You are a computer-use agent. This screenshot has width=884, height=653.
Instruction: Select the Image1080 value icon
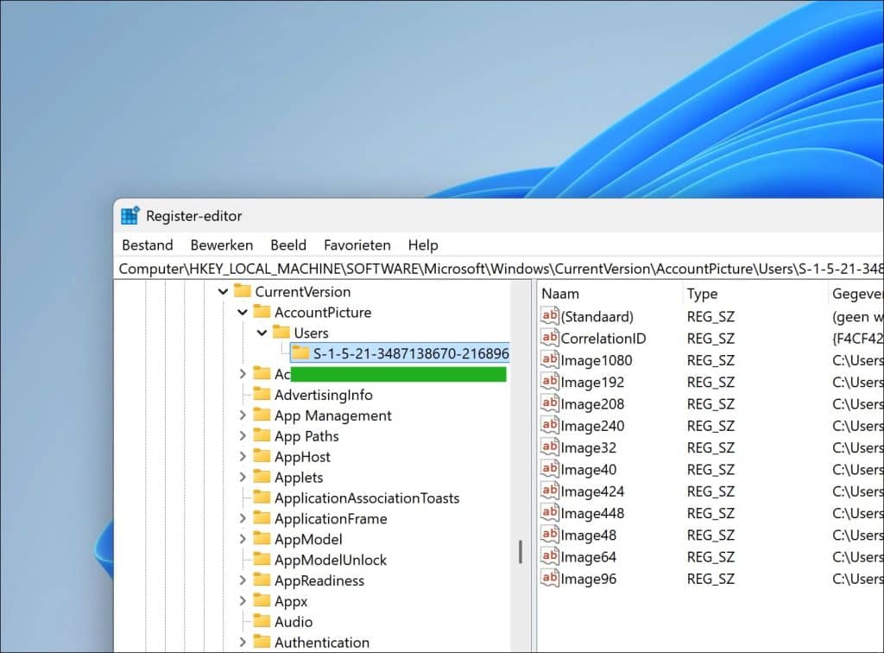click(549, 360)
